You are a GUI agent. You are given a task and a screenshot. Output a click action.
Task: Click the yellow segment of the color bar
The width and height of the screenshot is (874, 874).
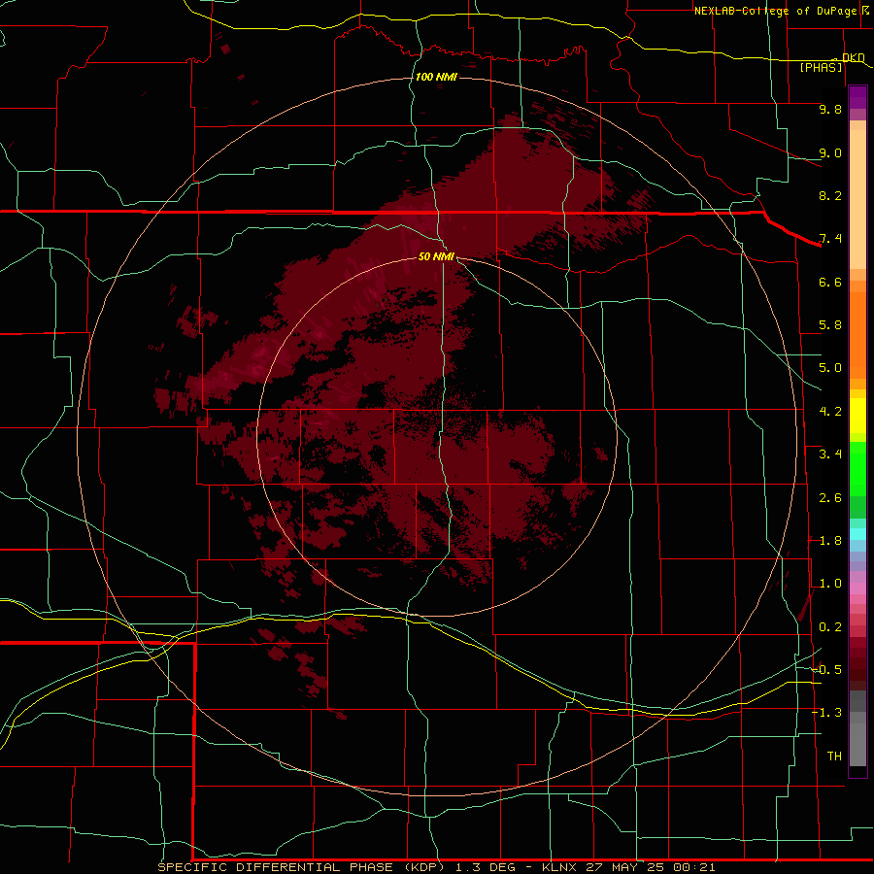pyautogui.click(x=857, y=416)
